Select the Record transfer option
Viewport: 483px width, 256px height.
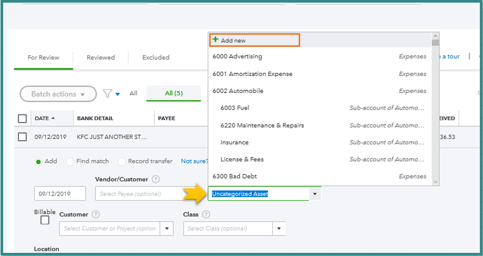point(122,162)
